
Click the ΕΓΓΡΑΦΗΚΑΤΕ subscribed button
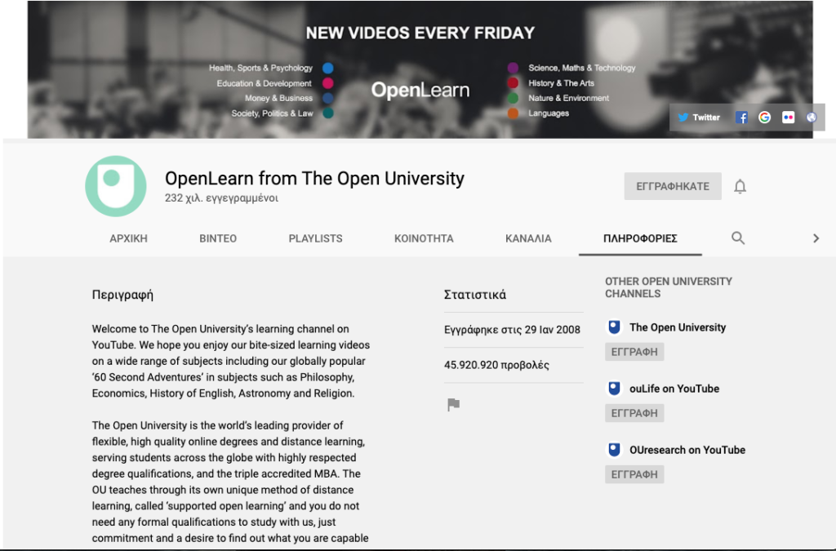pos(673,186)
